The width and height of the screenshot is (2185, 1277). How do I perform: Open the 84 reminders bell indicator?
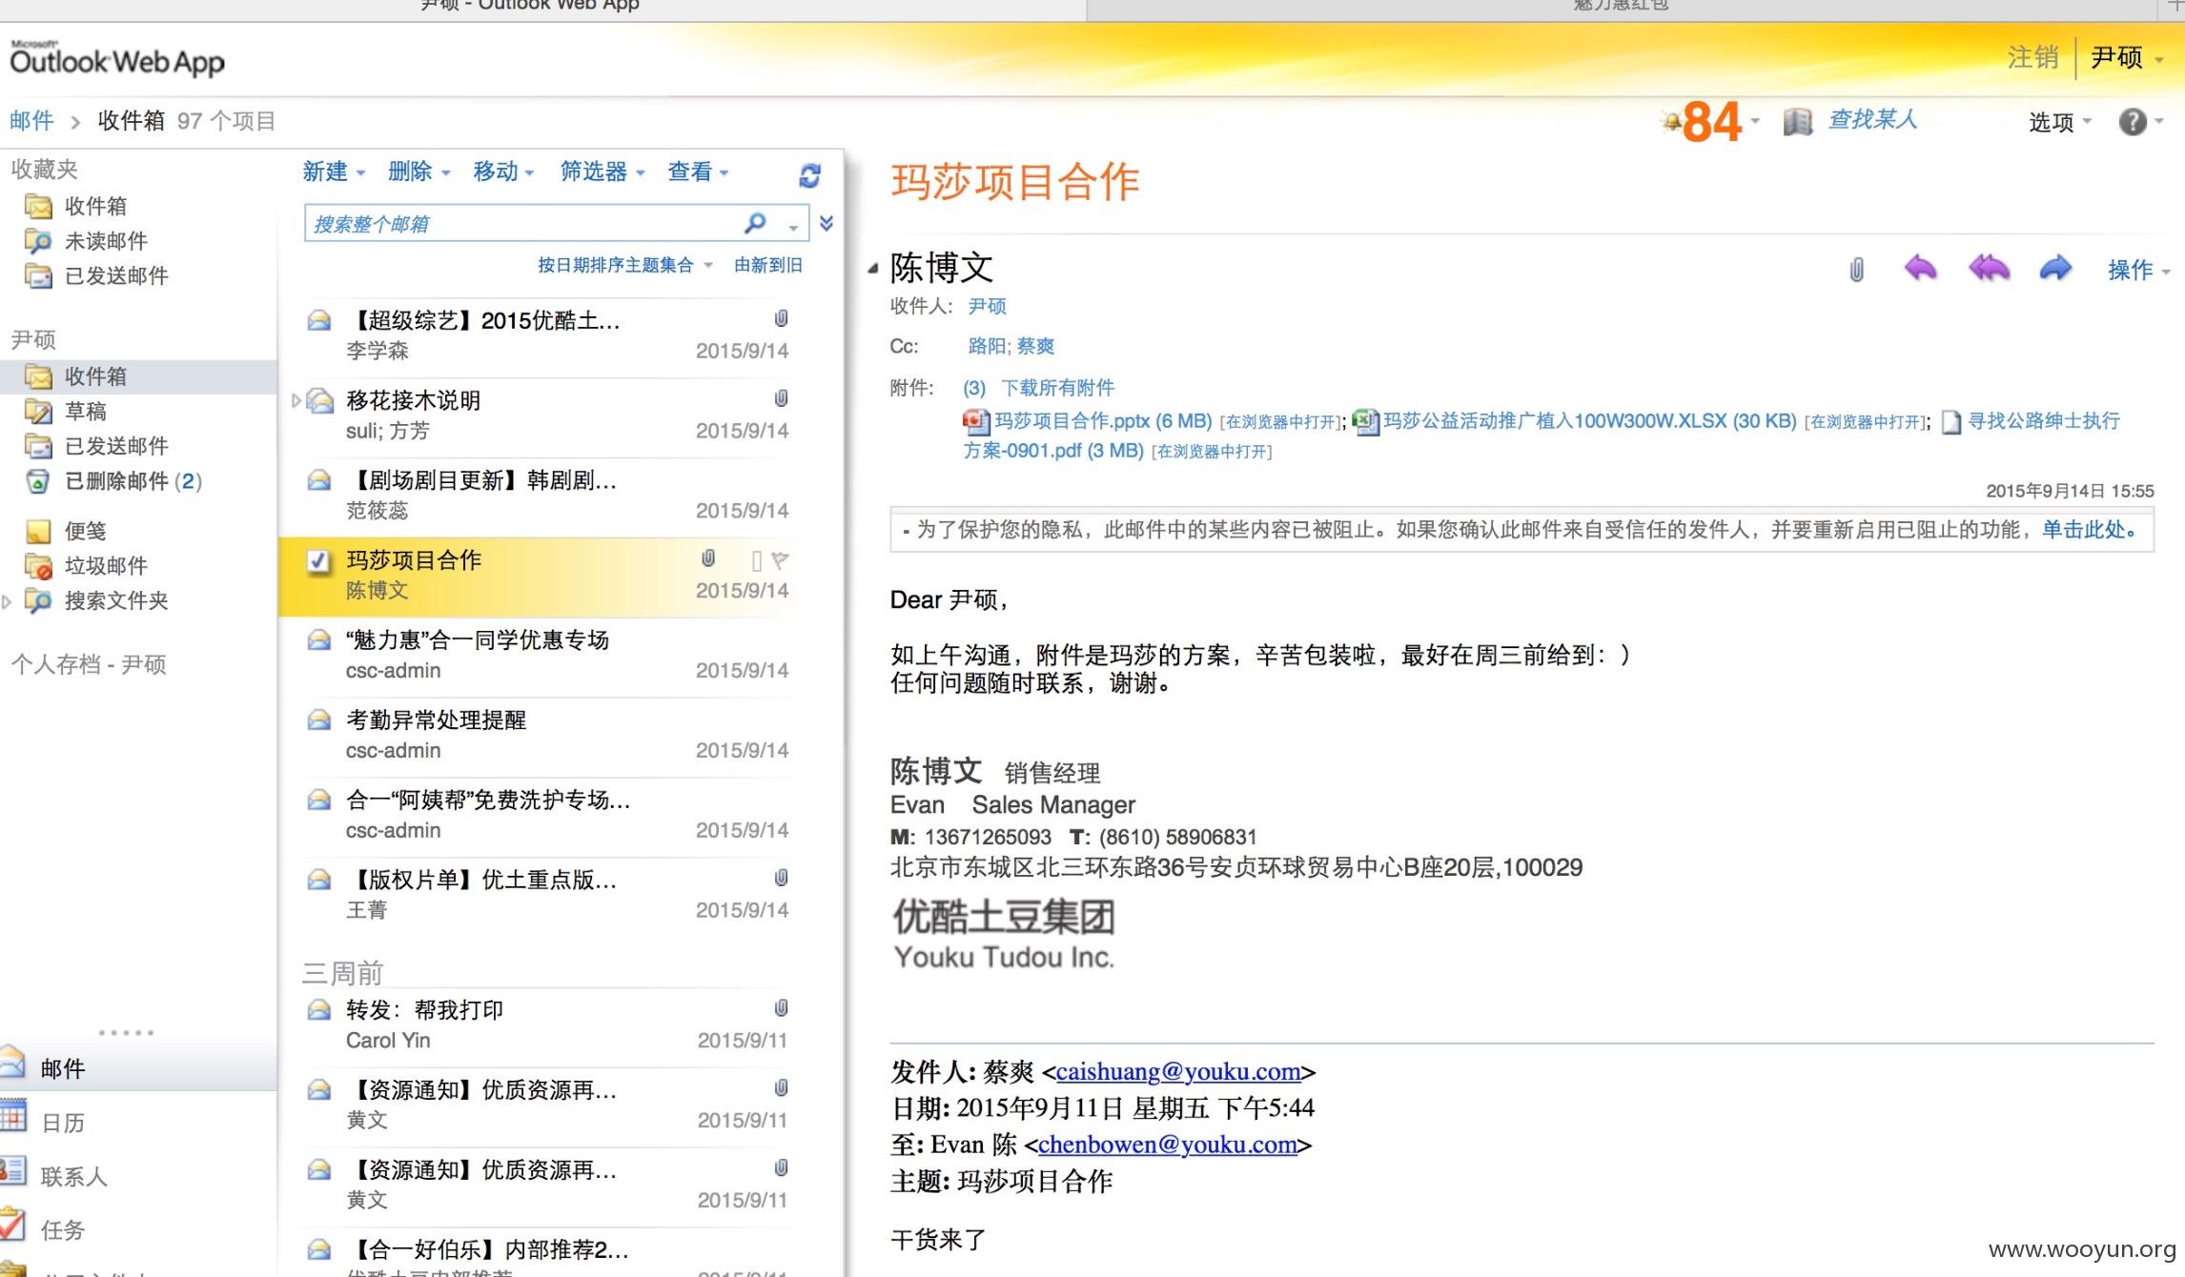pyautogui.click(x=1710, y=122)
